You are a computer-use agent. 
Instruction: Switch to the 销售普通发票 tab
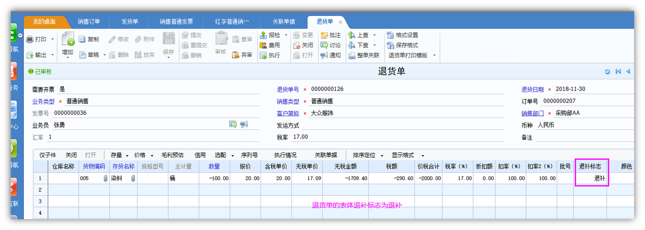pyautogui.click(x=176, y=22)
